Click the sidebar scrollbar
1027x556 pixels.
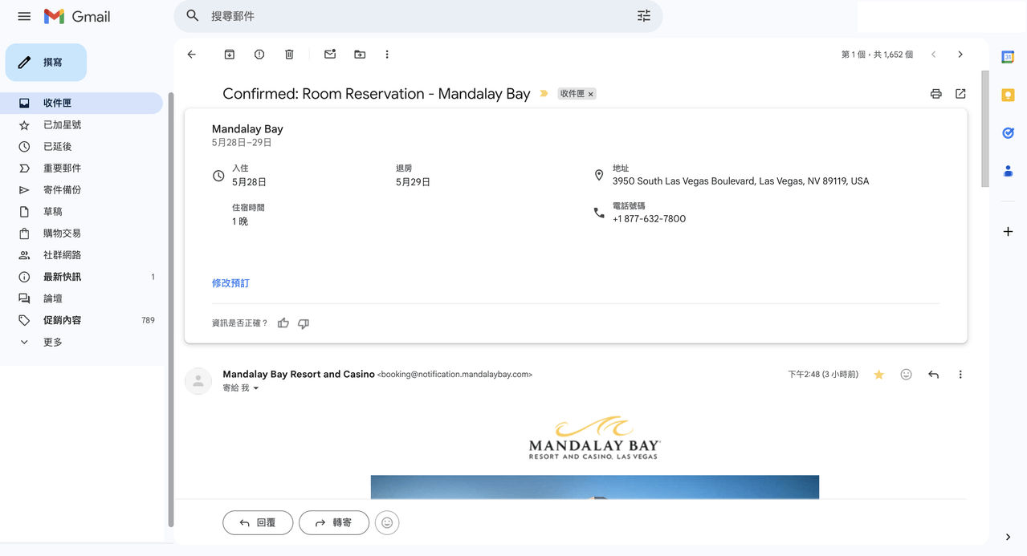170,309
